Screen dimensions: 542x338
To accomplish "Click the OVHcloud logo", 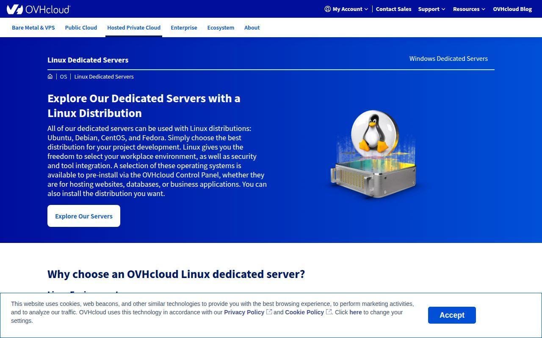I will (39, 9).
